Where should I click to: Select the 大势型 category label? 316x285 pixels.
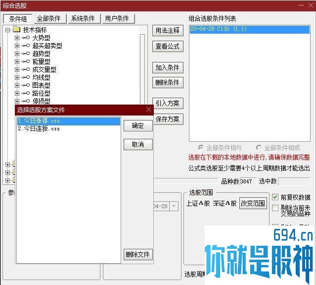pyautogui.click(x=42, y=38)
